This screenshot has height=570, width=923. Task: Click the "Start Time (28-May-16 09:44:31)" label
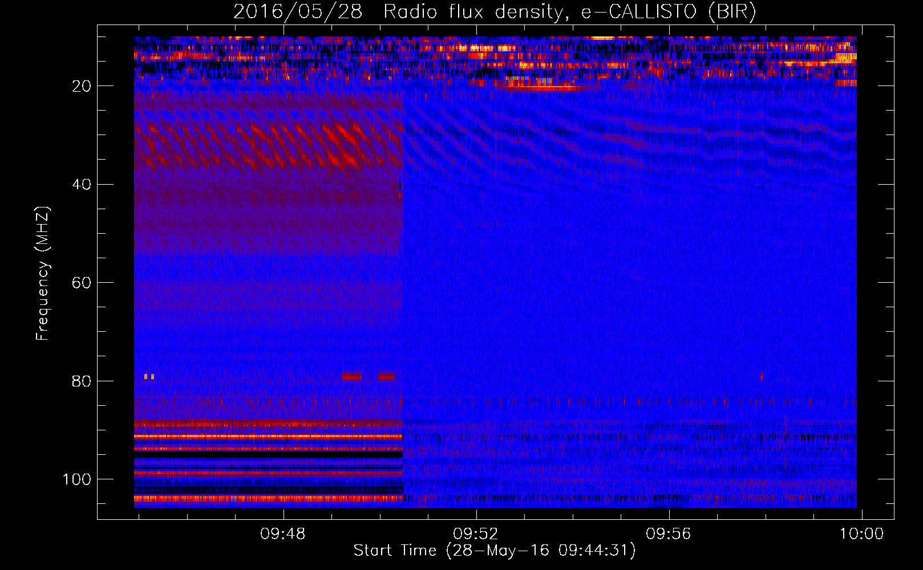[x=495, y=551]
